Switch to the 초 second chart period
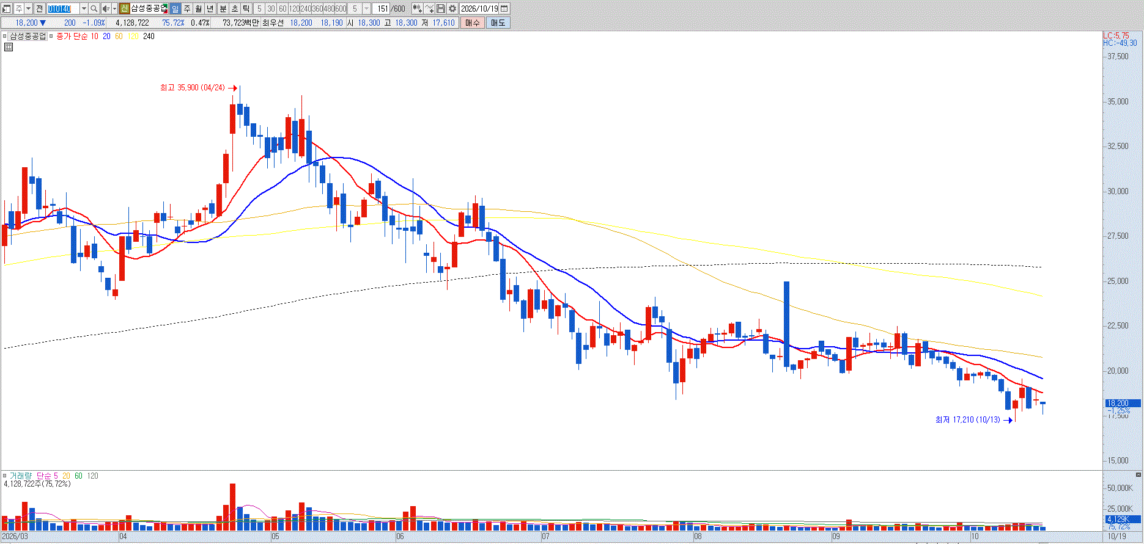 [x=235, y=9]
